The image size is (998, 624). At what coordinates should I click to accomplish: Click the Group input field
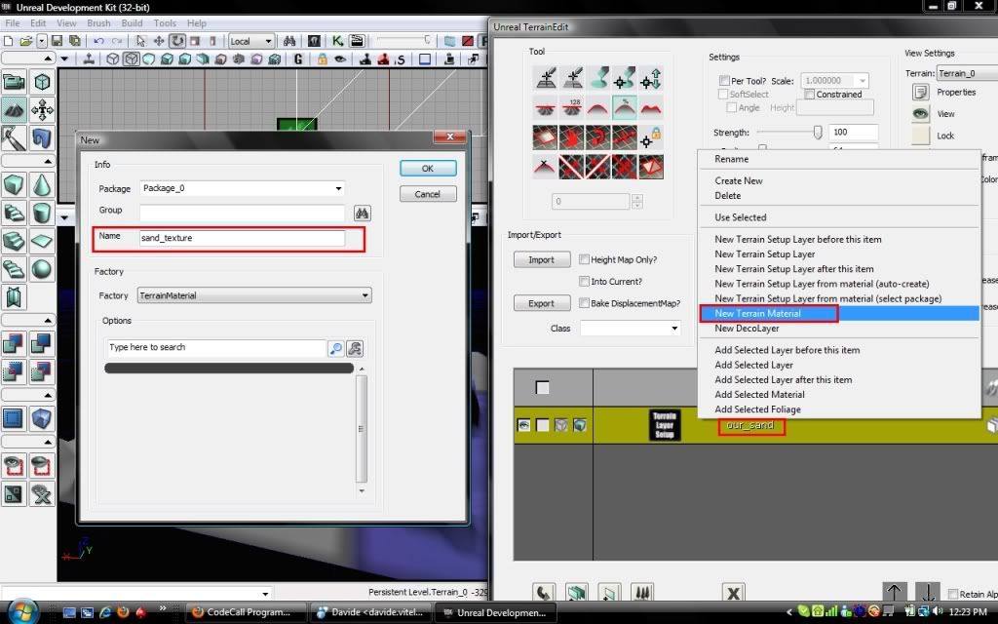point(242,213)
